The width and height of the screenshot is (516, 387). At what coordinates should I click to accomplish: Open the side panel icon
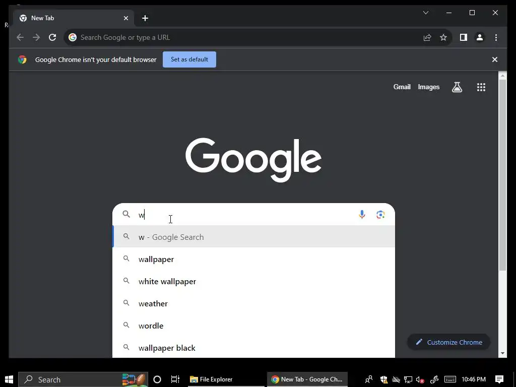pyautogui.click(x=464, y=37)
